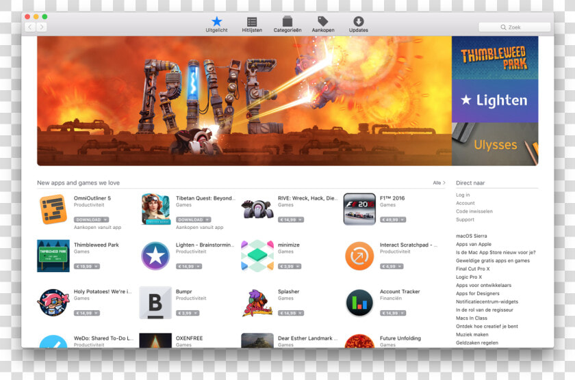
Task: Open the Bumpr B icon
Action: point(155,303)
